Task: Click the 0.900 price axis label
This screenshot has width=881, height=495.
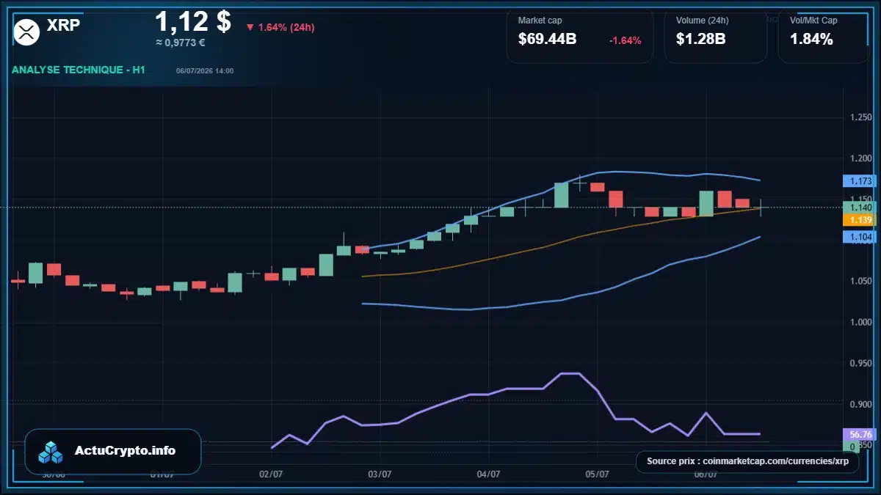Action: (860, 405)
